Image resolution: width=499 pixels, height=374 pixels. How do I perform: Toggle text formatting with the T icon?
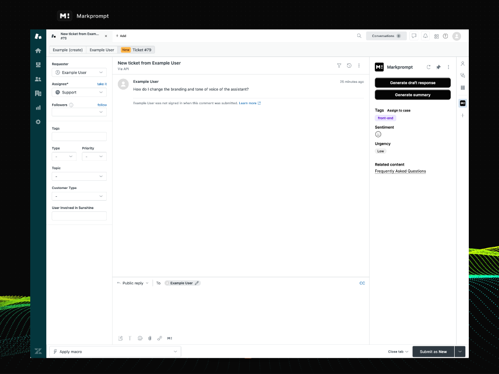pos(130,338)
